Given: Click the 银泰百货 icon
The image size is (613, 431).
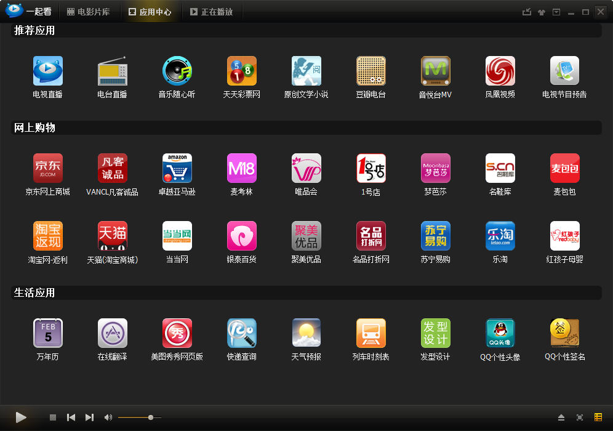Looking at the screenshot, I should (x=242, y=236).
